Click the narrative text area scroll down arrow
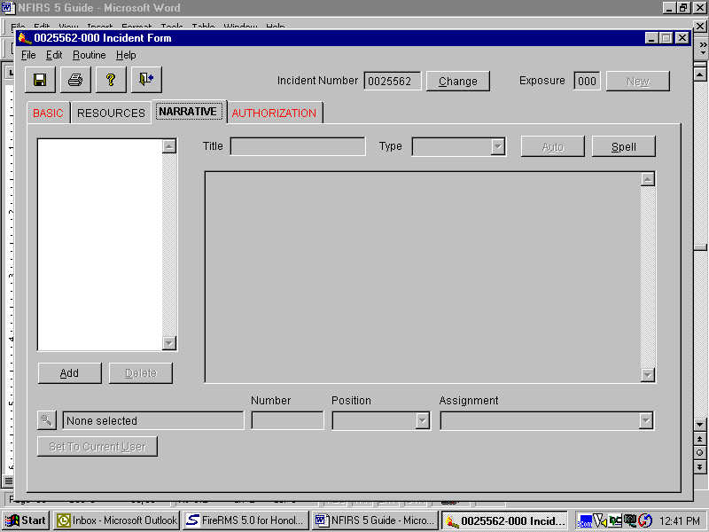709x532 pixels. [647, 375]
